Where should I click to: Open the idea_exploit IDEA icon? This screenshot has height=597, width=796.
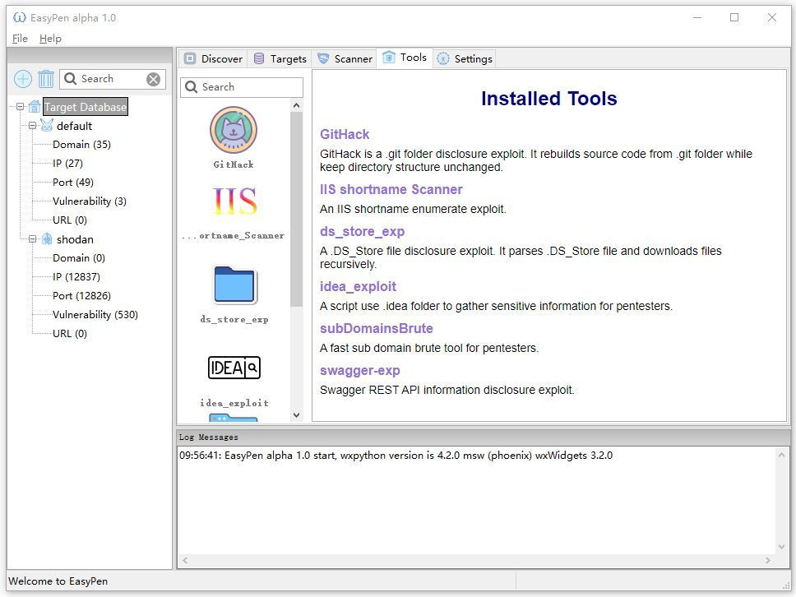coord(234,368)
